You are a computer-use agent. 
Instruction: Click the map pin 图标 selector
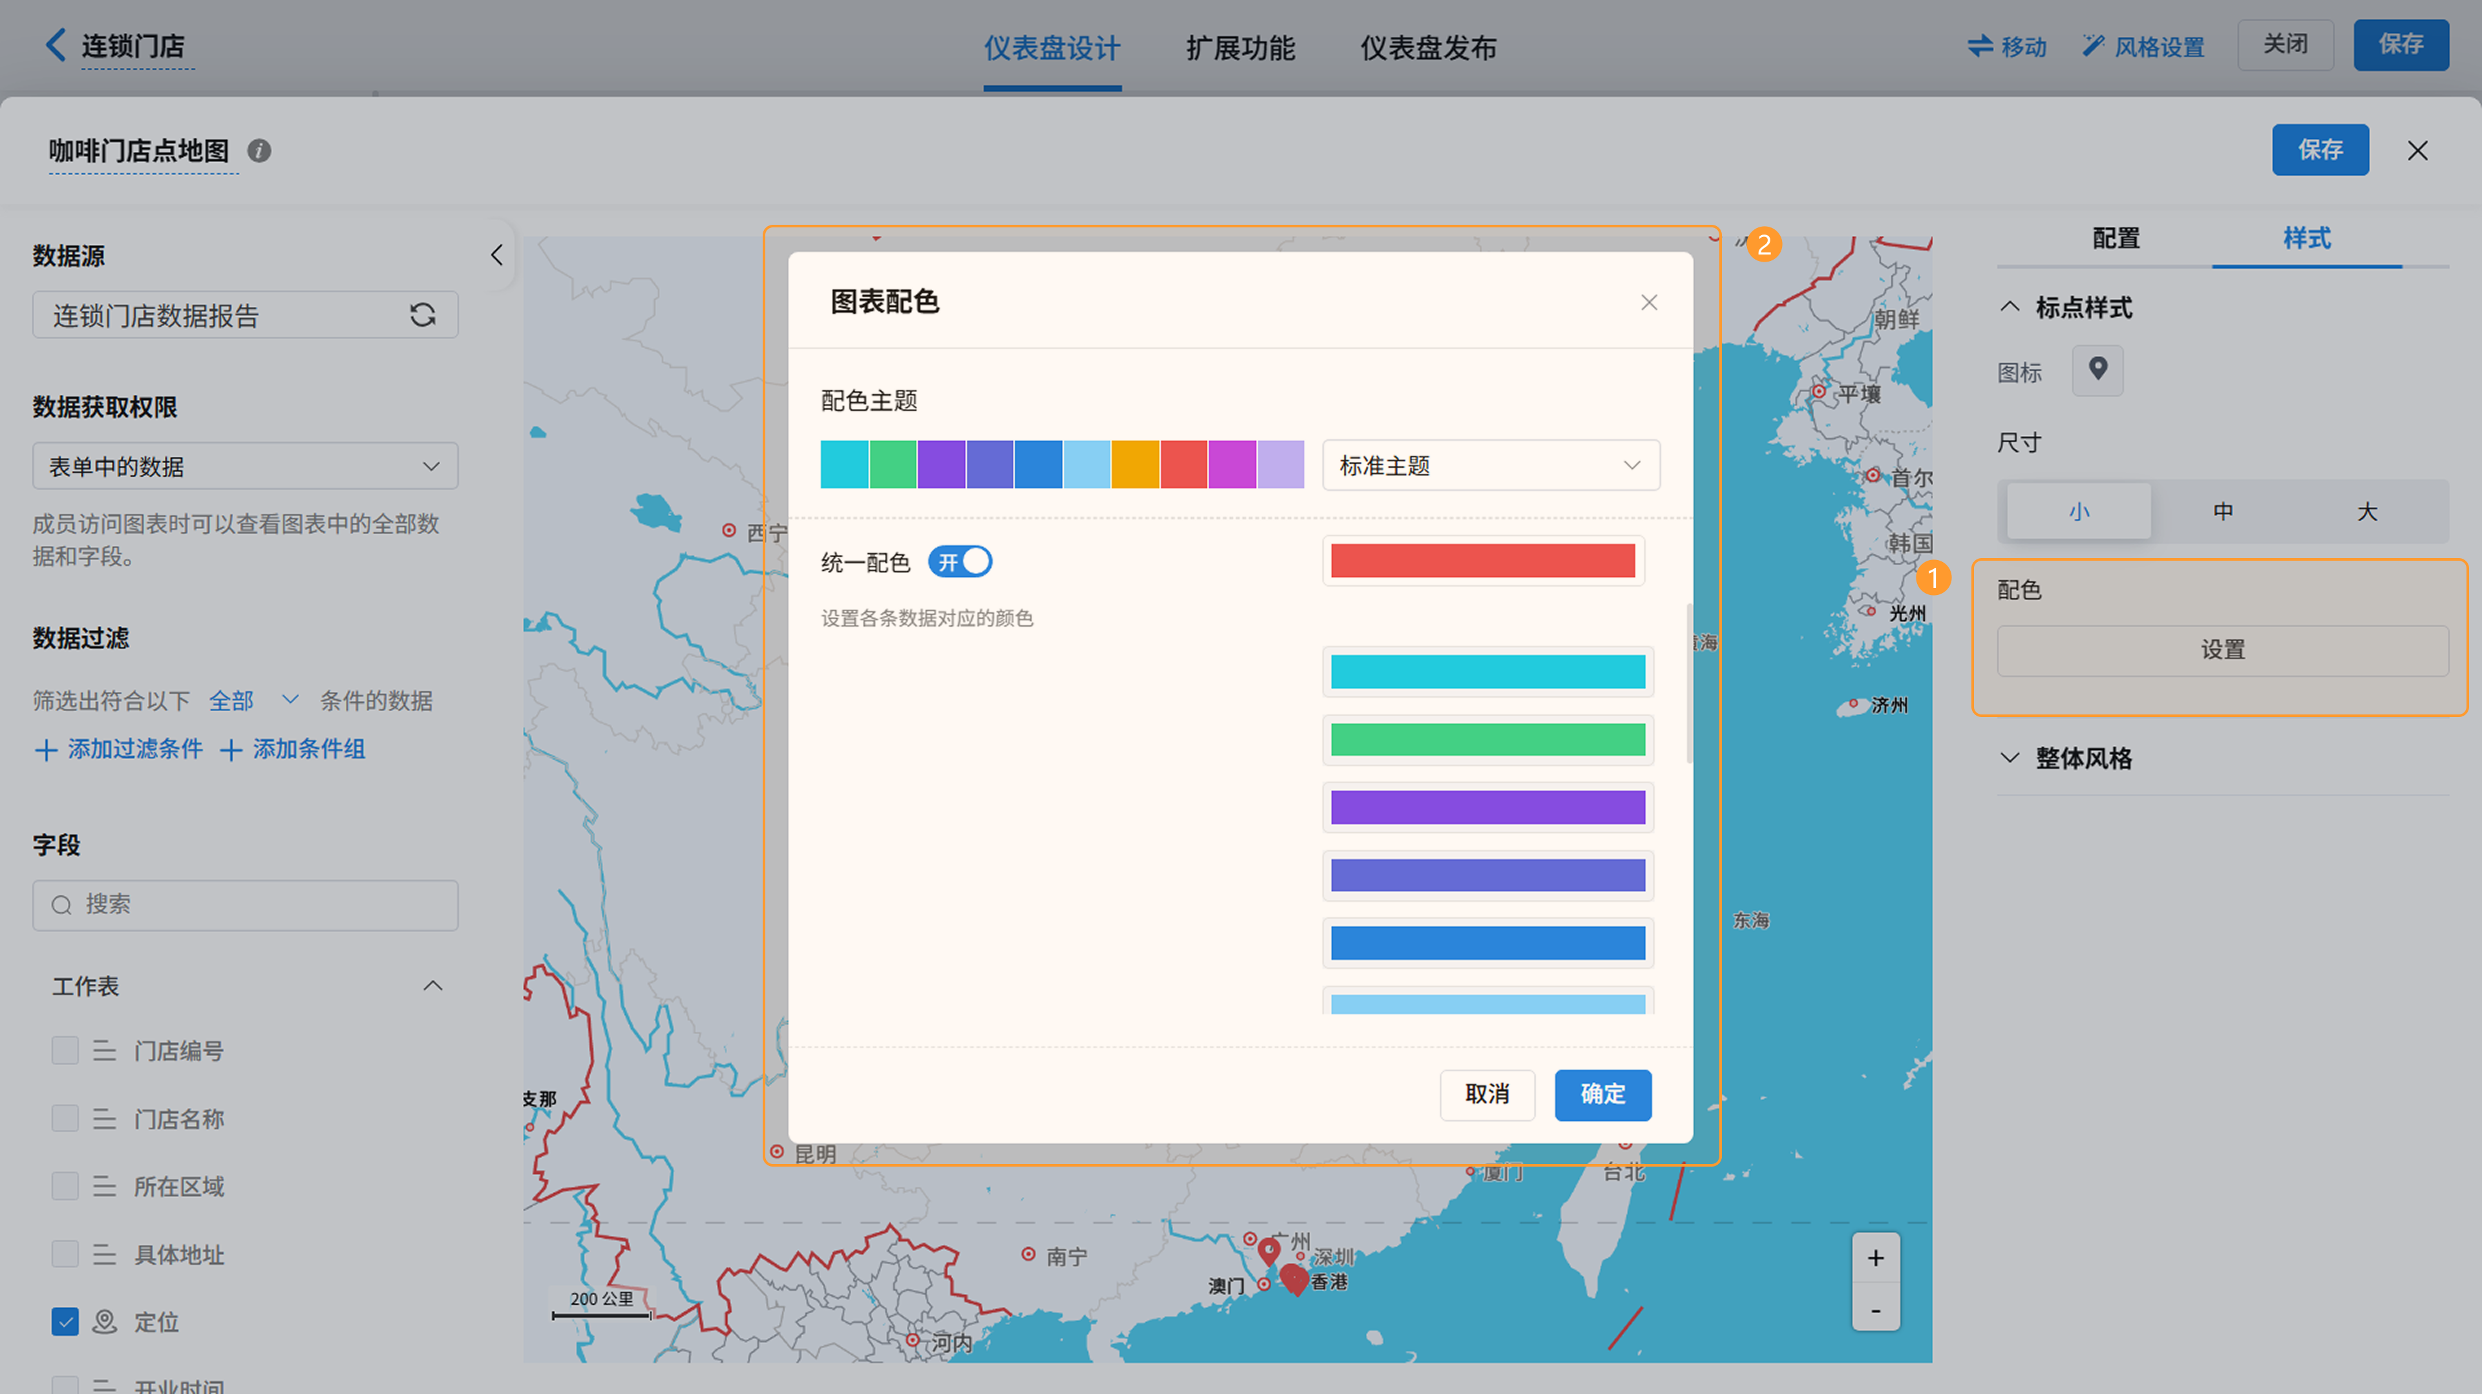(2097, 369)
